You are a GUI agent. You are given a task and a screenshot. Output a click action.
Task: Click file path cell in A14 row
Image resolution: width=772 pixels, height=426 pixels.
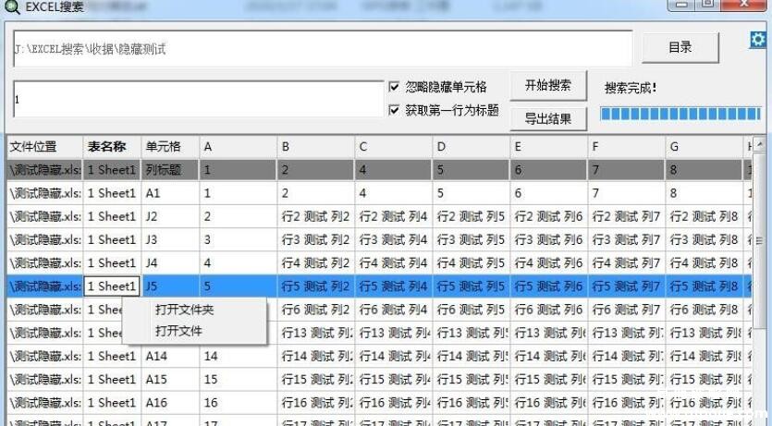tap(44, 356)
